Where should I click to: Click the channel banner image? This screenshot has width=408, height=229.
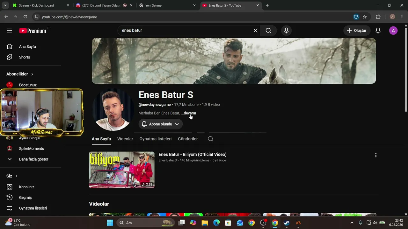(234, 61)
